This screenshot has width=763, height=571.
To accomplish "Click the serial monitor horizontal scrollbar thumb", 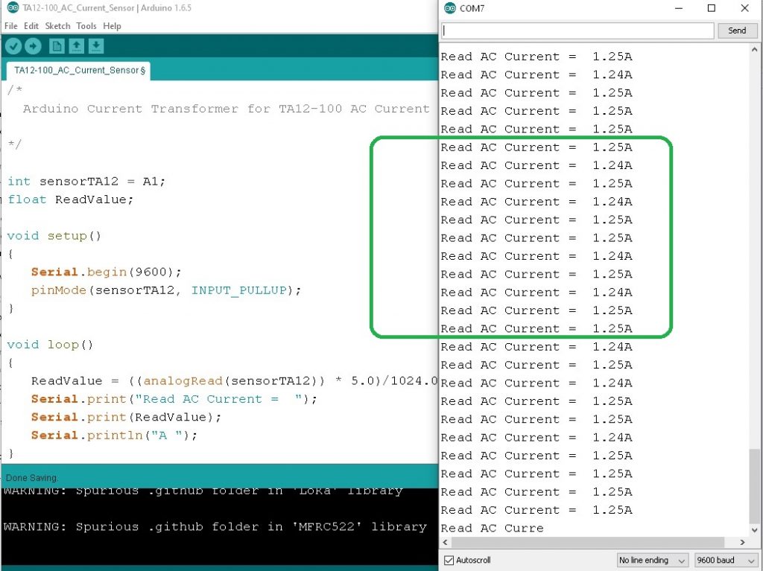I will click(x=589, y=542).
